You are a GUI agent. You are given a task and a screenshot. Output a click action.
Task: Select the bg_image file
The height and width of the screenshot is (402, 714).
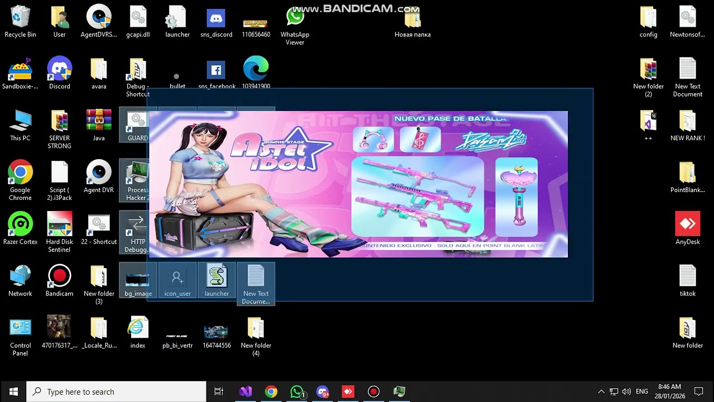(138, 281)
